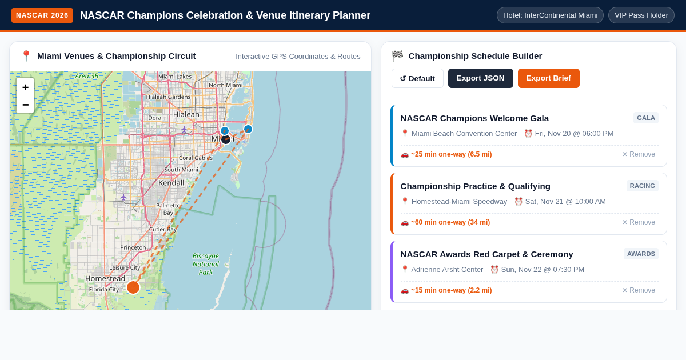Remove the Championship Practice & Qualifying event
686x360 pixels.
click(639, 222)
